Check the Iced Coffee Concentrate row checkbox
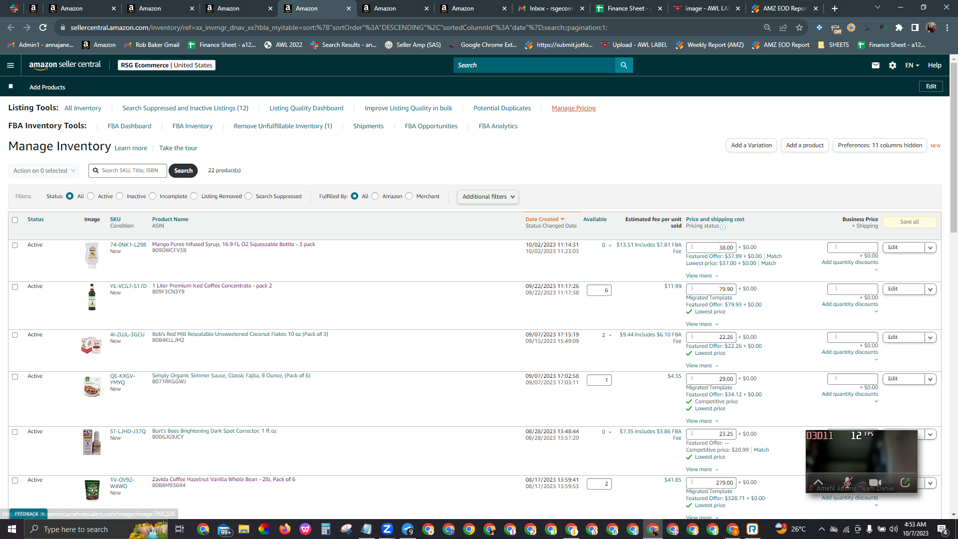958x539 pixels. point(15,287)
